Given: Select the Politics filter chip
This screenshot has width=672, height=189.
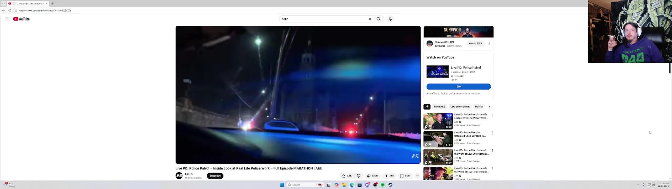Looking at the screenshot, I should coord(479,107).
